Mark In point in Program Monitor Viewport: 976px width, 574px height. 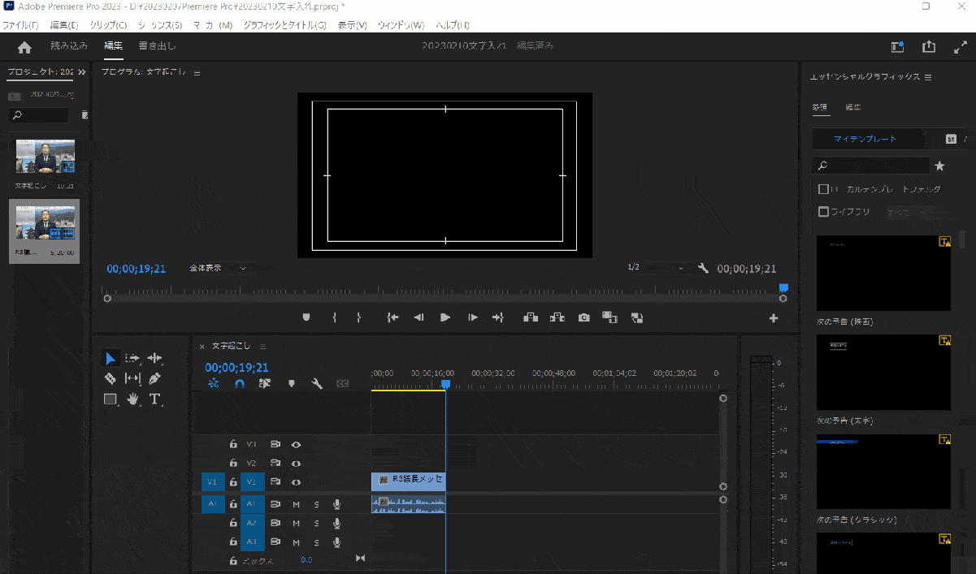tap(334, 317)
